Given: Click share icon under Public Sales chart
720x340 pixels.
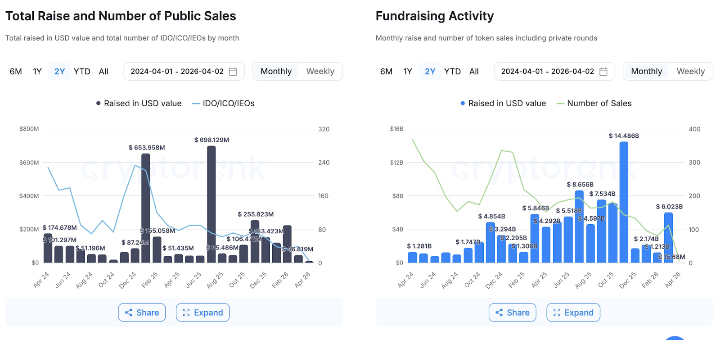Looking at the screenshot, I should [129, 313].
